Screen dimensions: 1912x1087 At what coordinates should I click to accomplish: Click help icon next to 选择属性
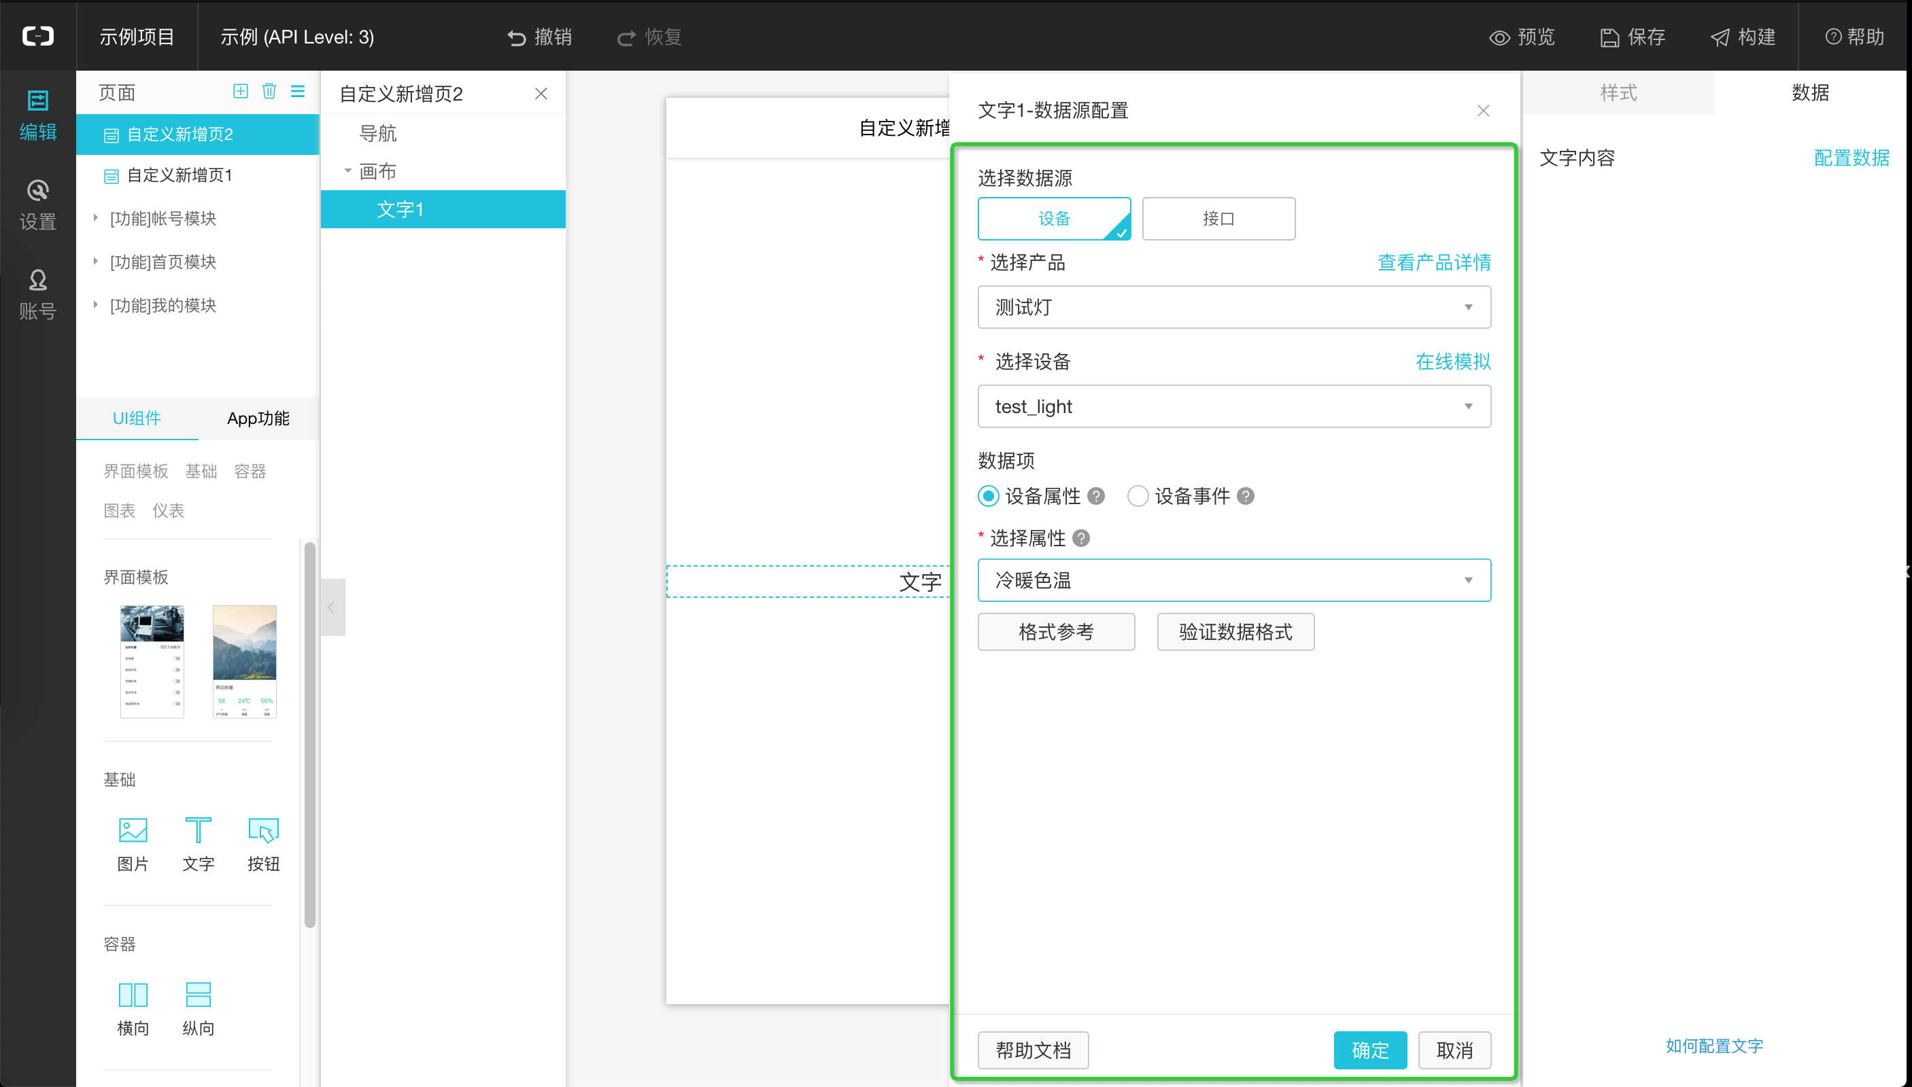[x=1081, y=537]
